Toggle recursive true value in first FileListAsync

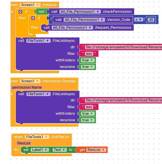click(87, 67)
